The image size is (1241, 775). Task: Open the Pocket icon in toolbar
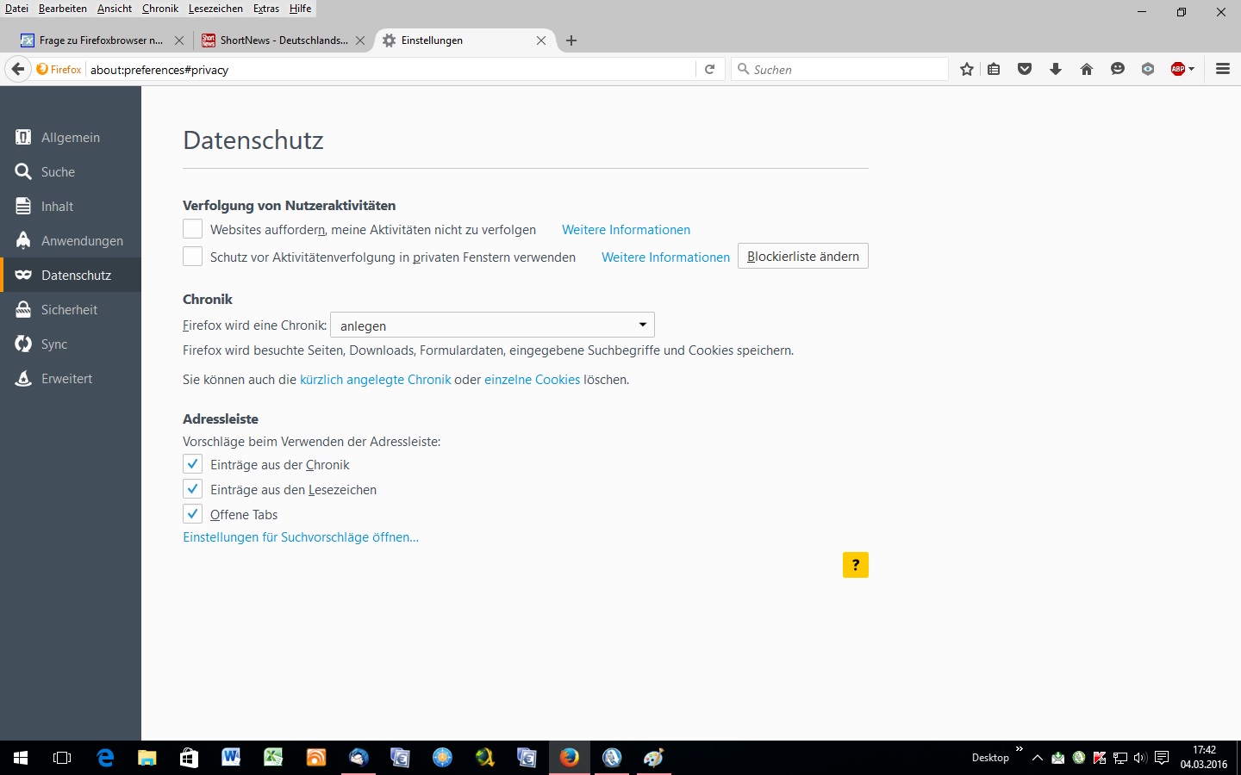[x=1025, y=70]
